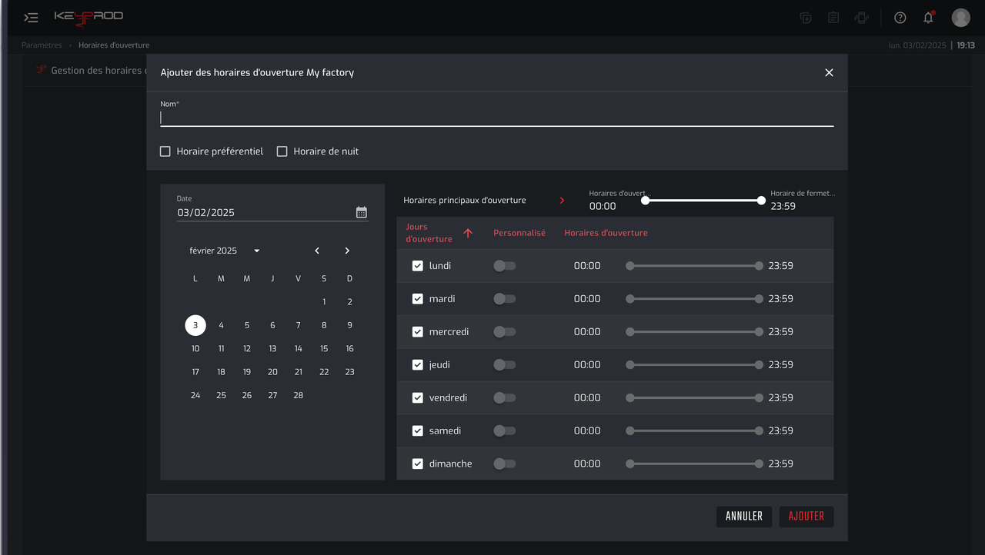Enable Personnalisé toggle for vendredi

pyautogui.click(x=505, y=398)
